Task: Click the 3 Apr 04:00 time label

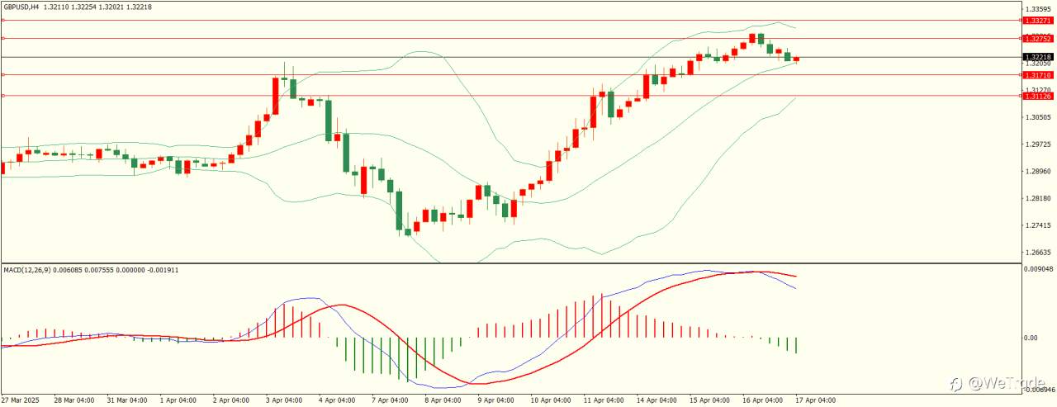Action: [x=284, y=400]
